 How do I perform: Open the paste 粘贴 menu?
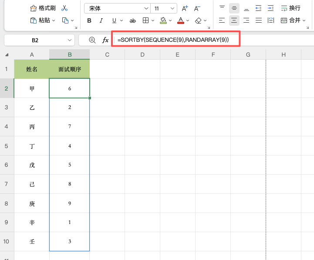pos(42,20)
